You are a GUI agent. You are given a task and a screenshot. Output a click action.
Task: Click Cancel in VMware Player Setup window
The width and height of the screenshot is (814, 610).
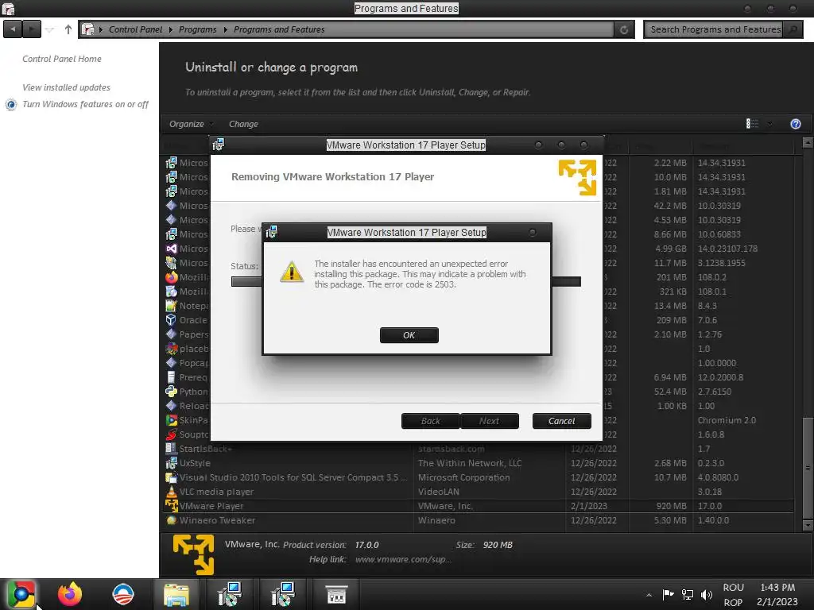point(562,421)
